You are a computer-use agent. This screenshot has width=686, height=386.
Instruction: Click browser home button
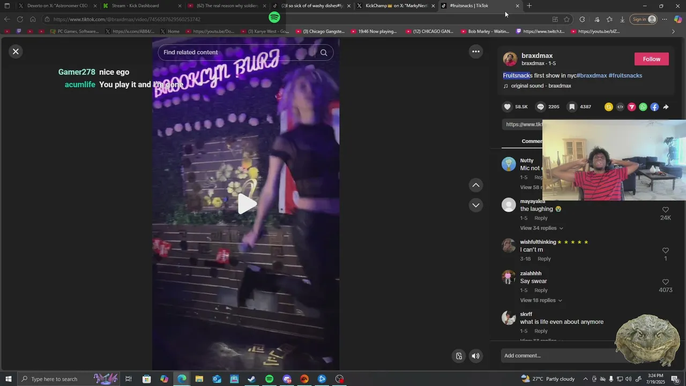33,19
